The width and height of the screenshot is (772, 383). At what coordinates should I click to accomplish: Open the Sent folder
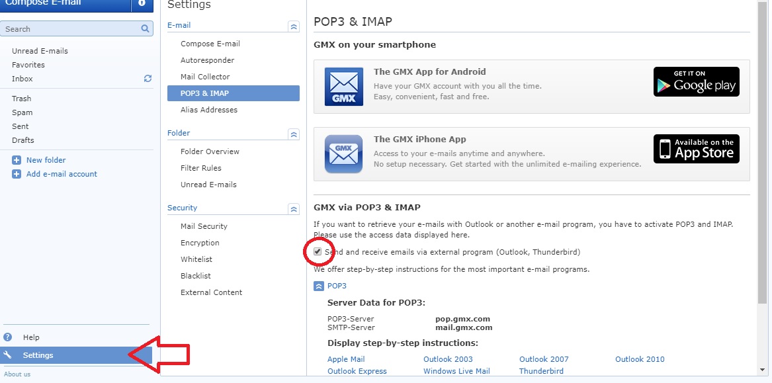coord(21,126)
